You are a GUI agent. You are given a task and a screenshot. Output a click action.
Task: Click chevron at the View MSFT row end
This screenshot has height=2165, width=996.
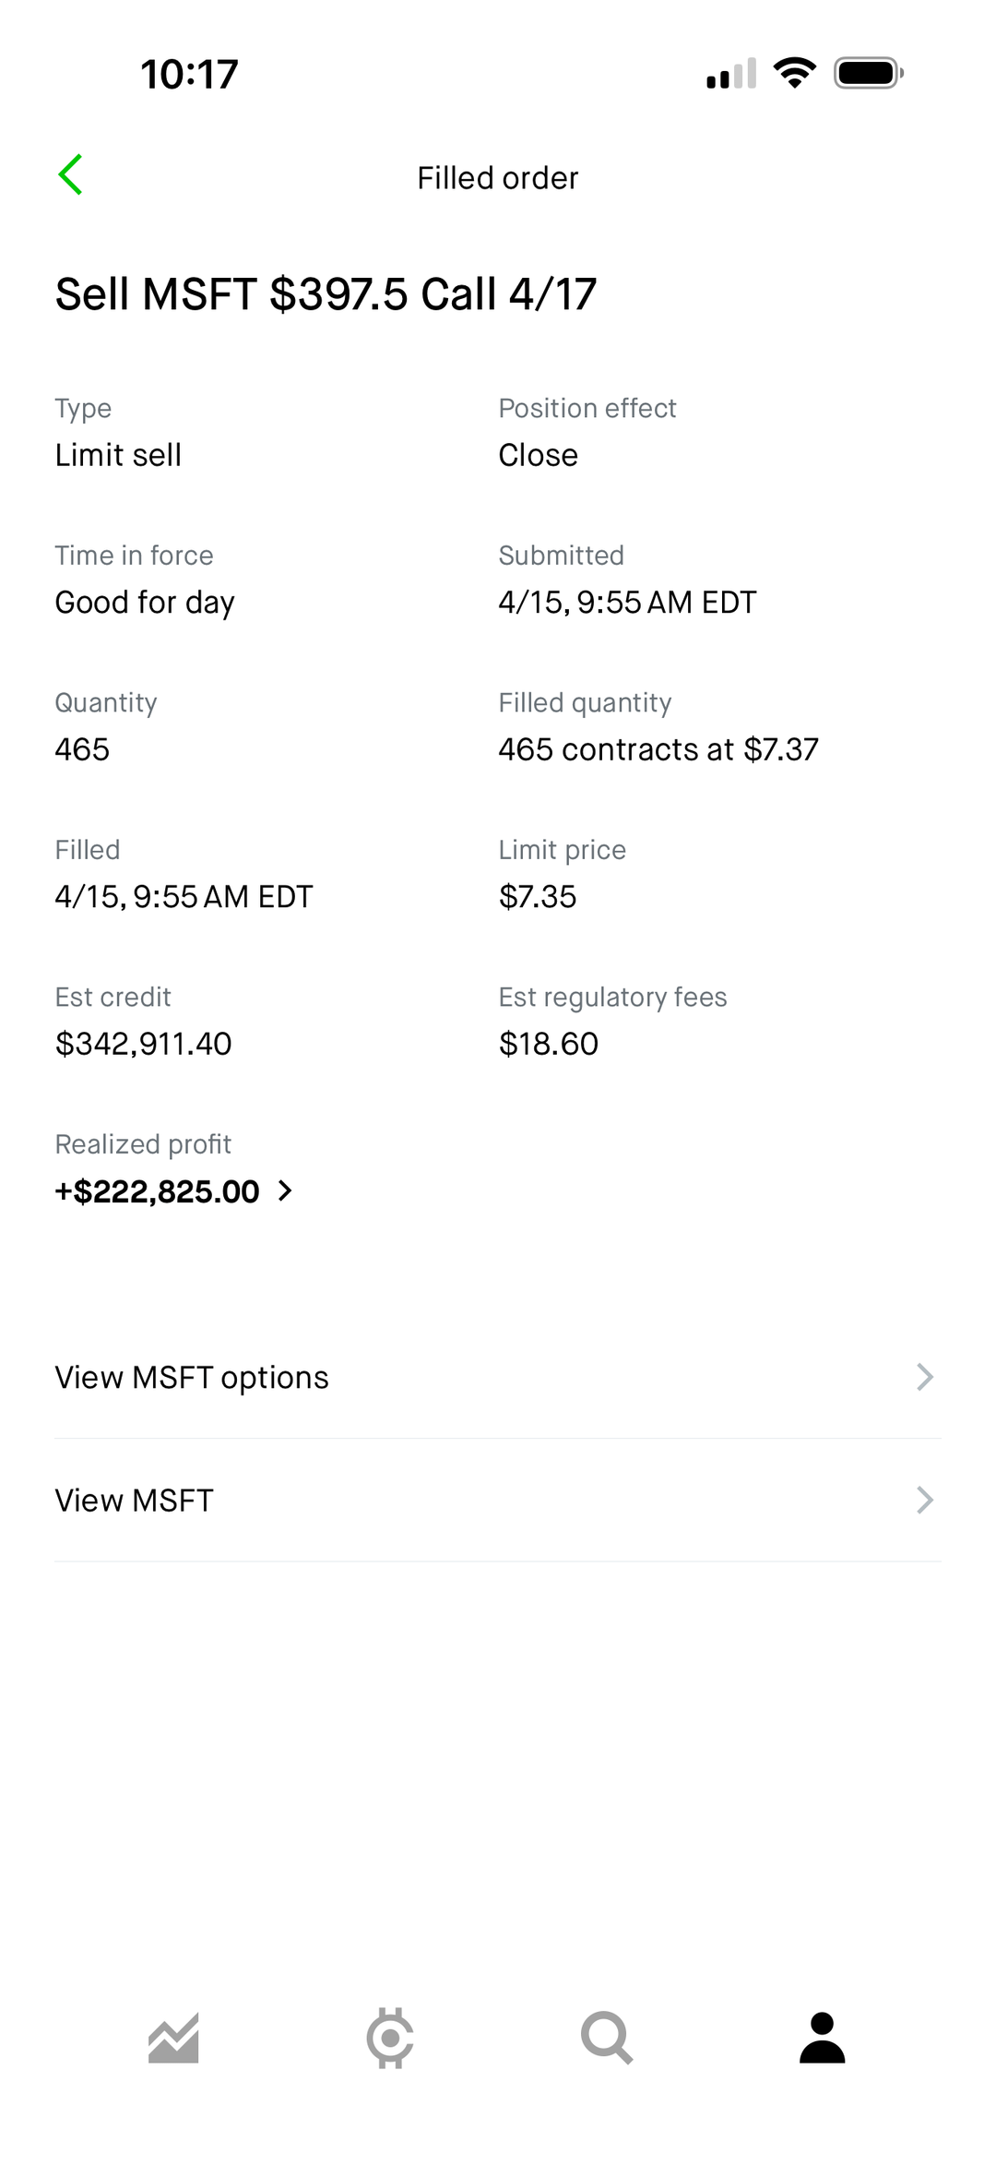coord(924,1501)
